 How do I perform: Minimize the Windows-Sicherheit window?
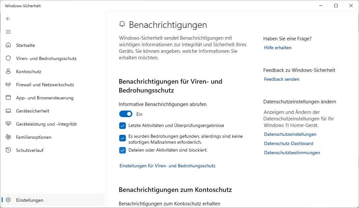[x=321, y=6]
